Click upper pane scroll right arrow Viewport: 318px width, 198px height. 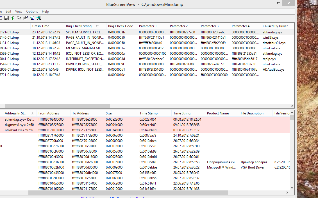(292, 106)
